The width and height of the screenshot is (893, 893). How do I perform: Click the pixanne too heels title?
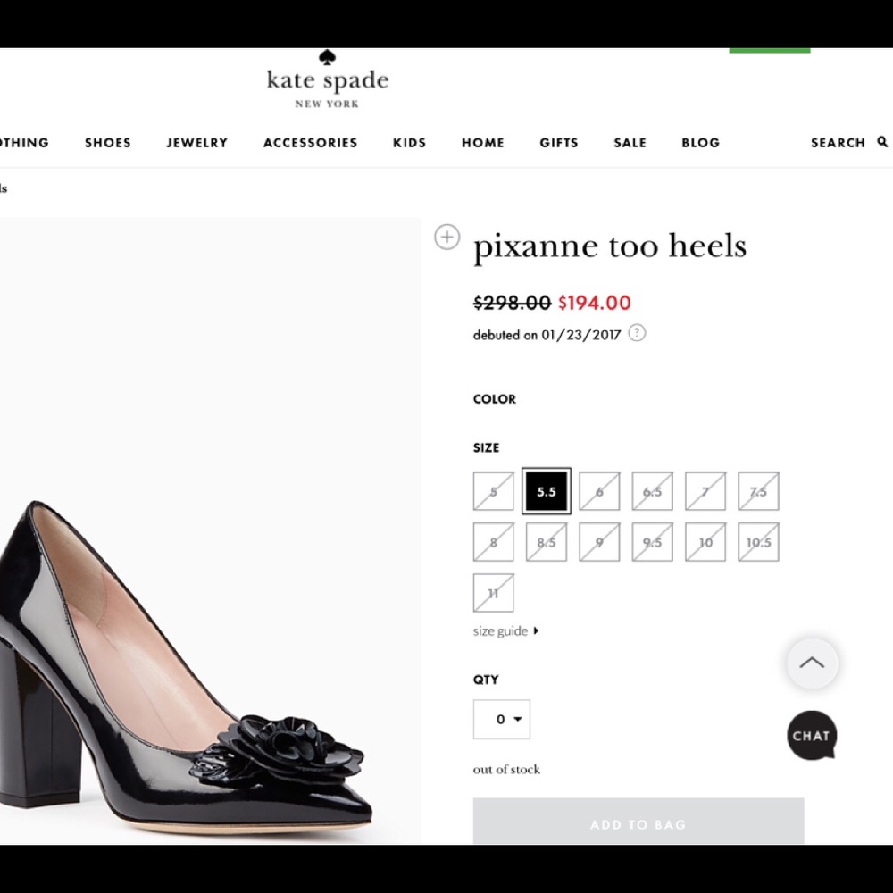[610, 247]
